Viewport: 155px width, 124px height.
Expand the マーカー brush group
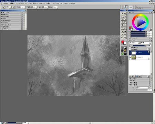pyautogui.click(x=1, y=23)
